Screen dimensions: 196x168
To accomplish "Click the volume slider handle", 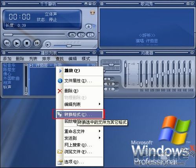I will pyautogui.click(x=69, y=46).
